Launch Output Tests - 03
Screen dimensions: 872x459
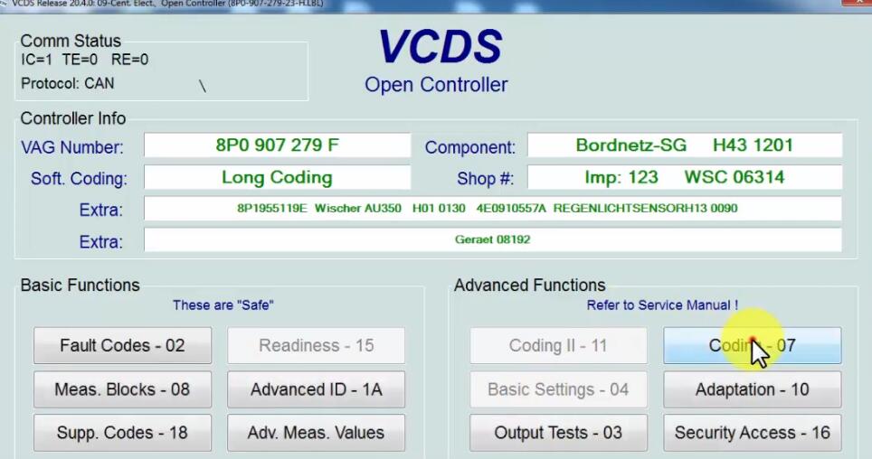558,433
